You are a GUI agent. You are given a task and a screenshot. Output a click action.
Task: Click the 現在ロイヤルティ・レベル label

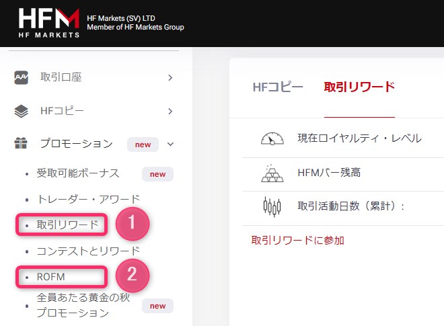click(360, 138)
